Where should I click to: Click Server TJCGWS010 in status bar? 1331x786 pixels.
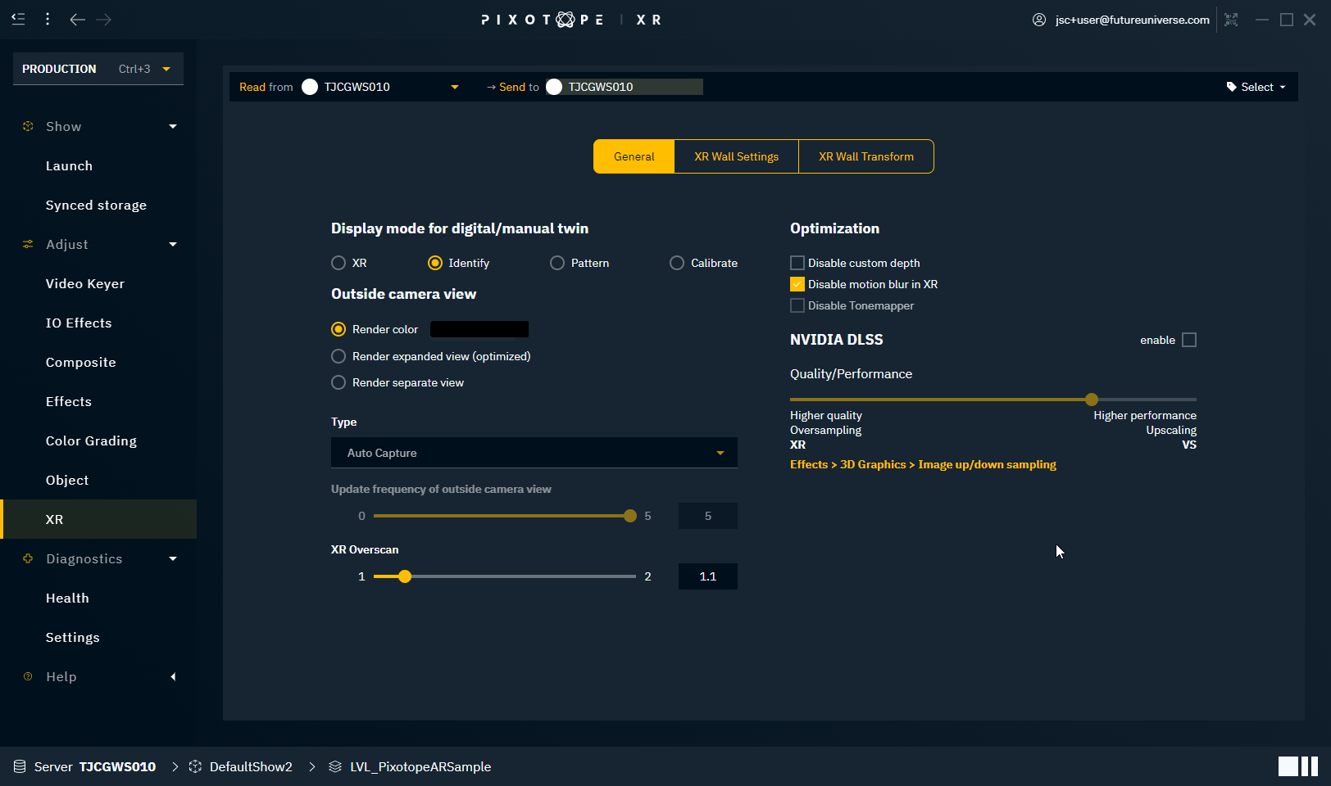click(x=95, y=766)
